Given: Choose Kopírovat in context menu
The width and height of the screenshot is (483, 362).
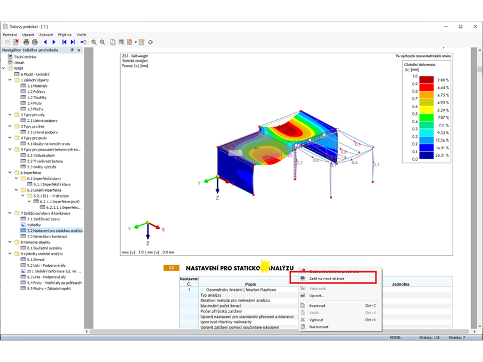Looking at the screenshot, I should [341, 305].
